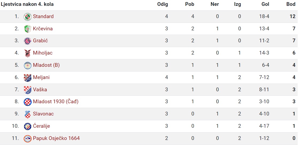Click the Miholjac club crest icon

(x=28, y=53)
